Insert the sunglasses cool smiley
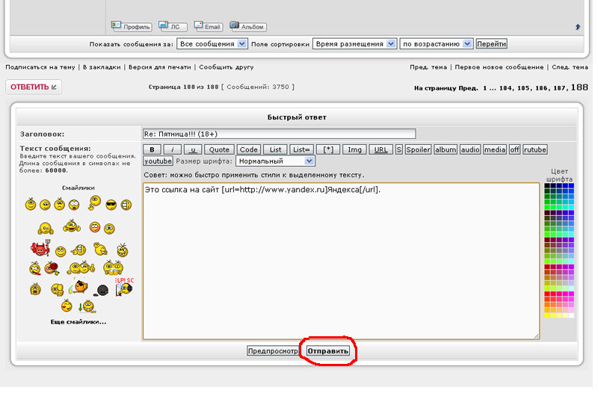The height and width of the screenshot is (399, 598). (111, 204)
